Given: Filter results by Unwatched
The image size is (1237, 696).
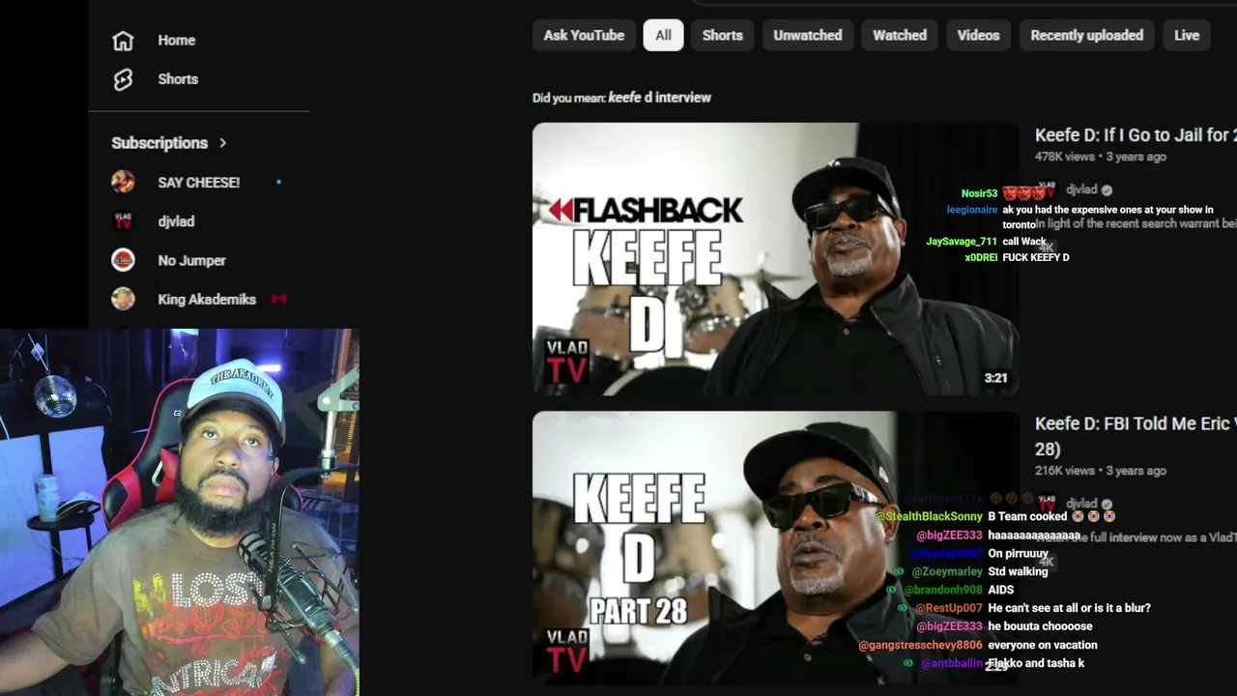Looking at the screenshot, I should point(807,35).
